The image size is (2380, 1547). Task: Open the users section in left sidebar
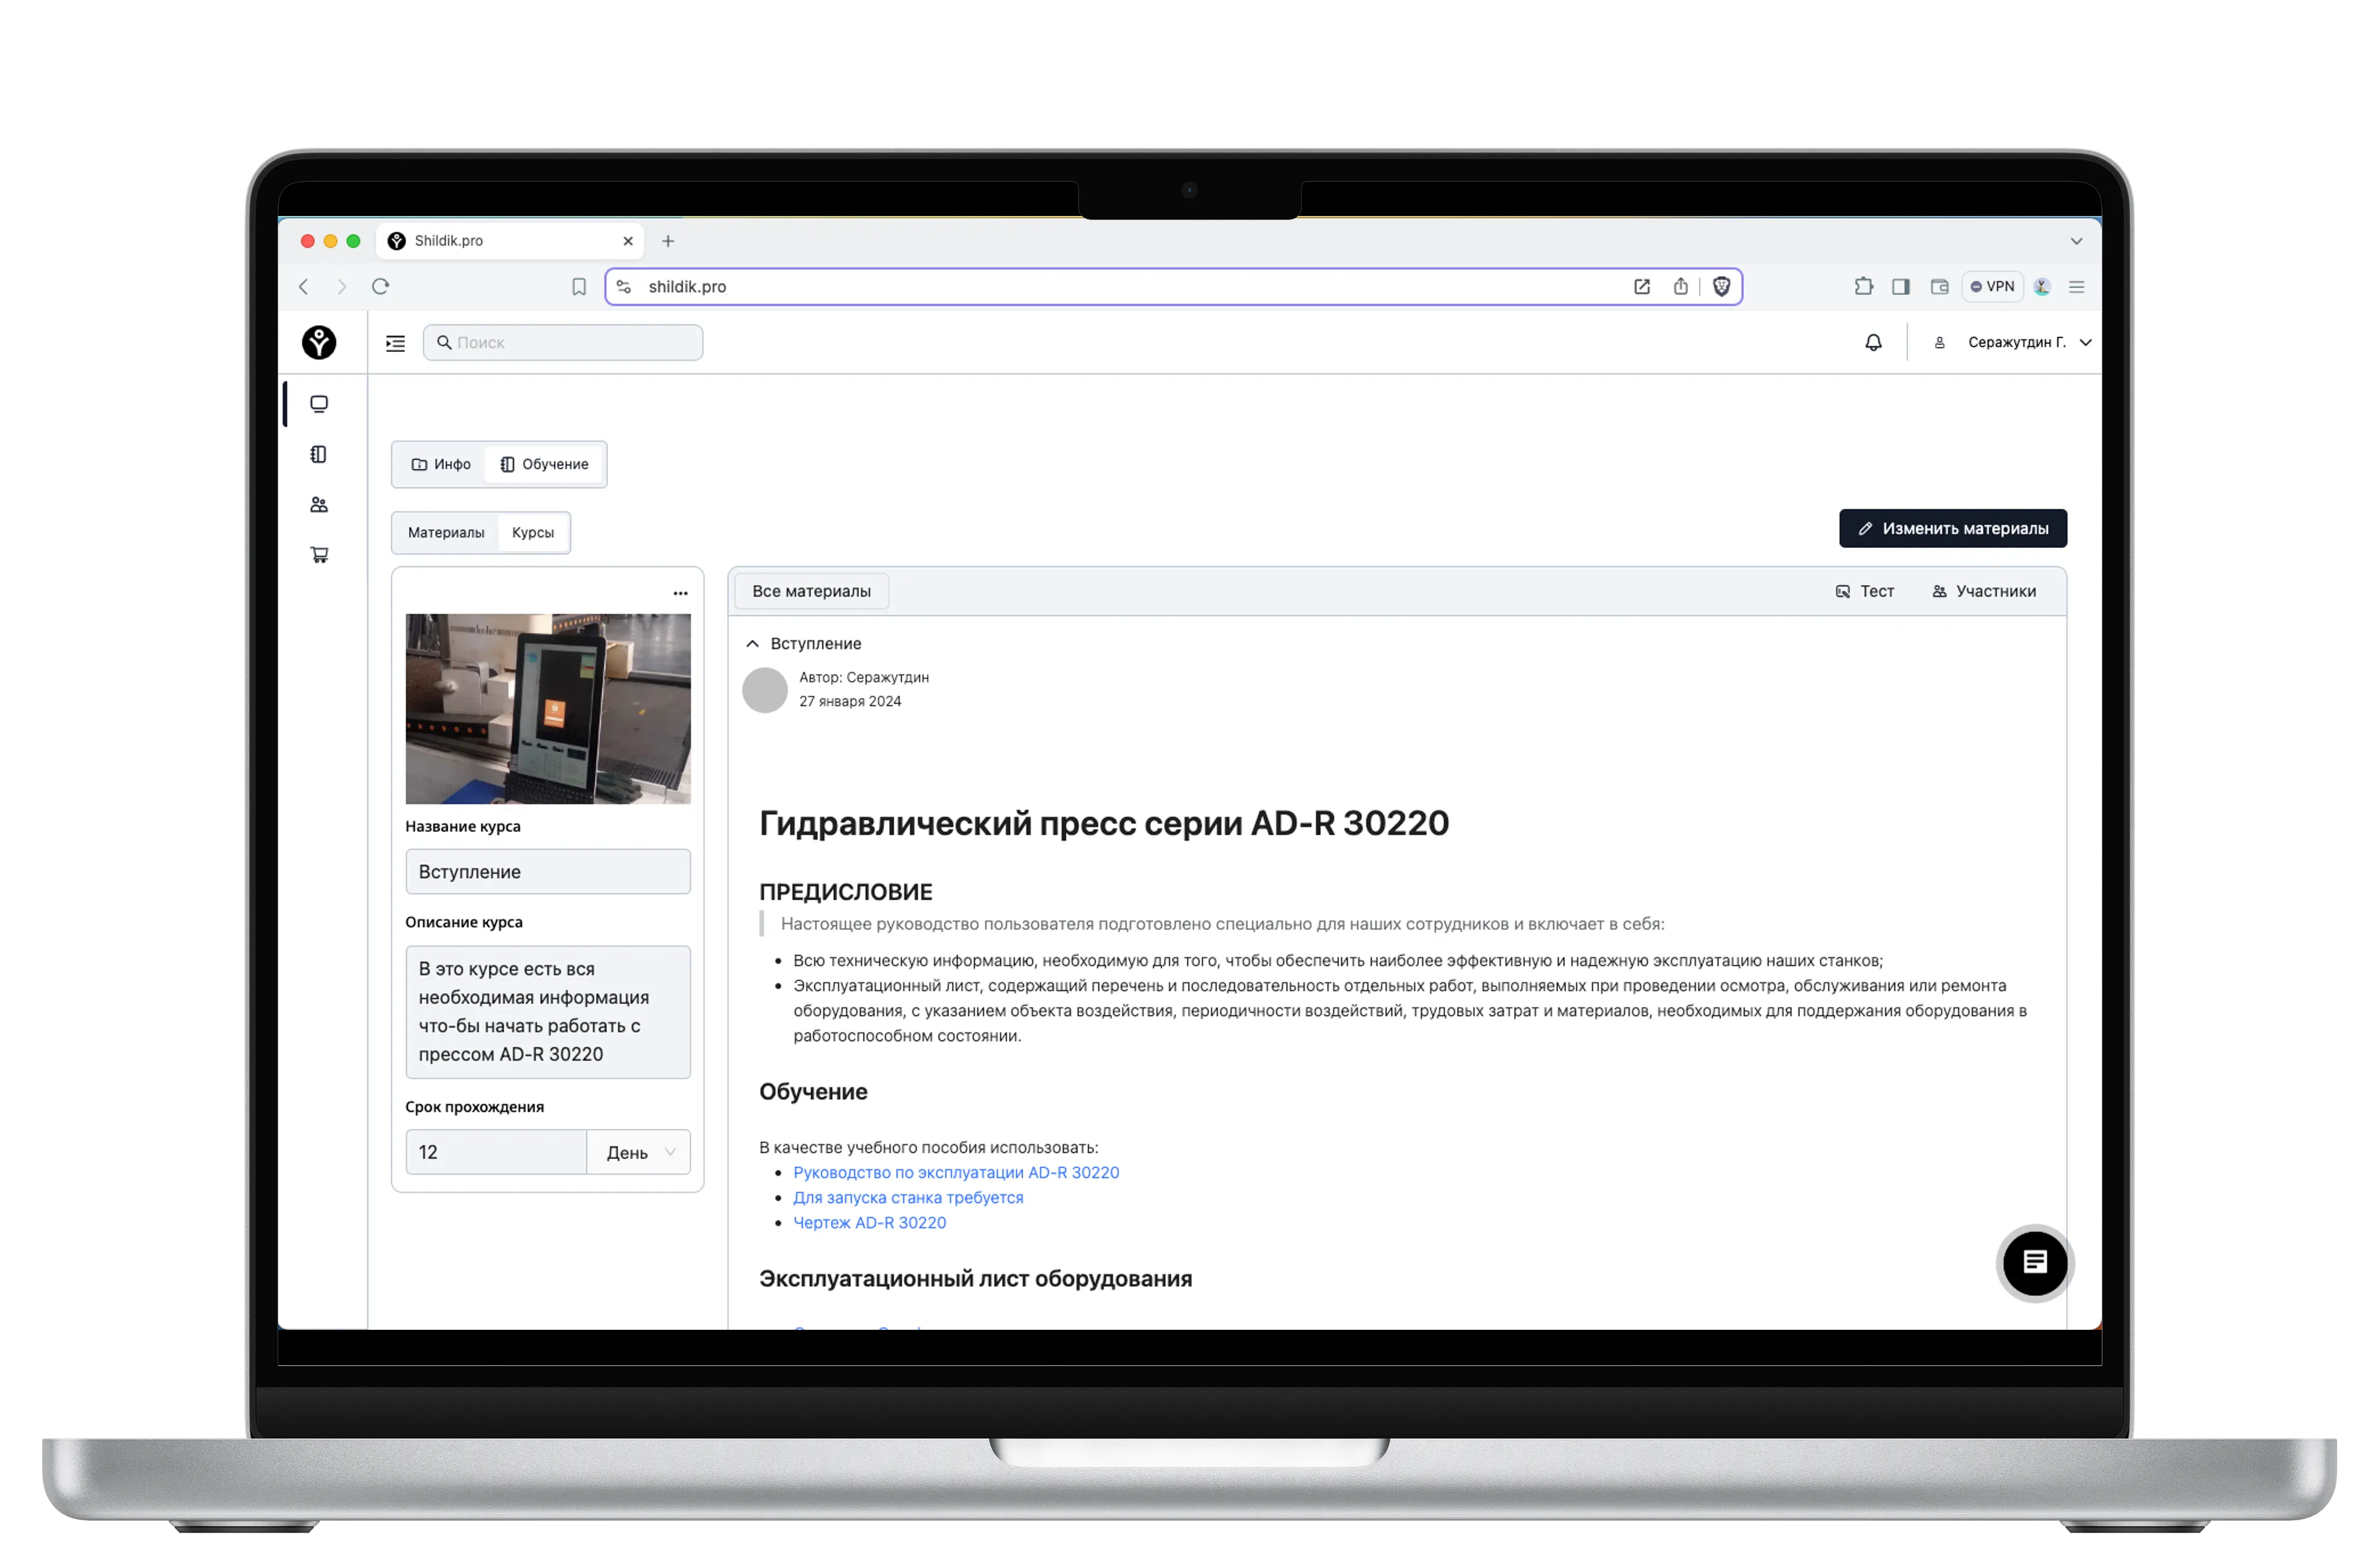[x=319, y=505]
